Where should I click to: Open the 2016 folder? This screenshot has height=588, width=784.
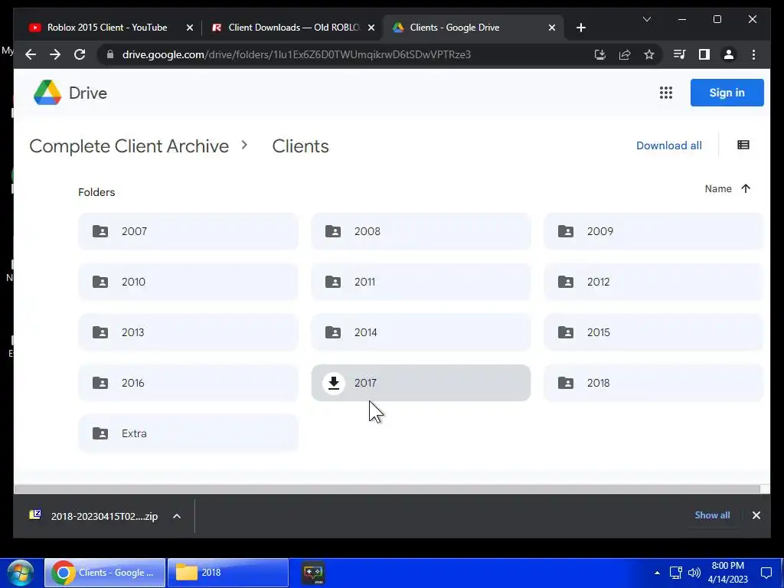pyautogui.click(x=188, y=383)
